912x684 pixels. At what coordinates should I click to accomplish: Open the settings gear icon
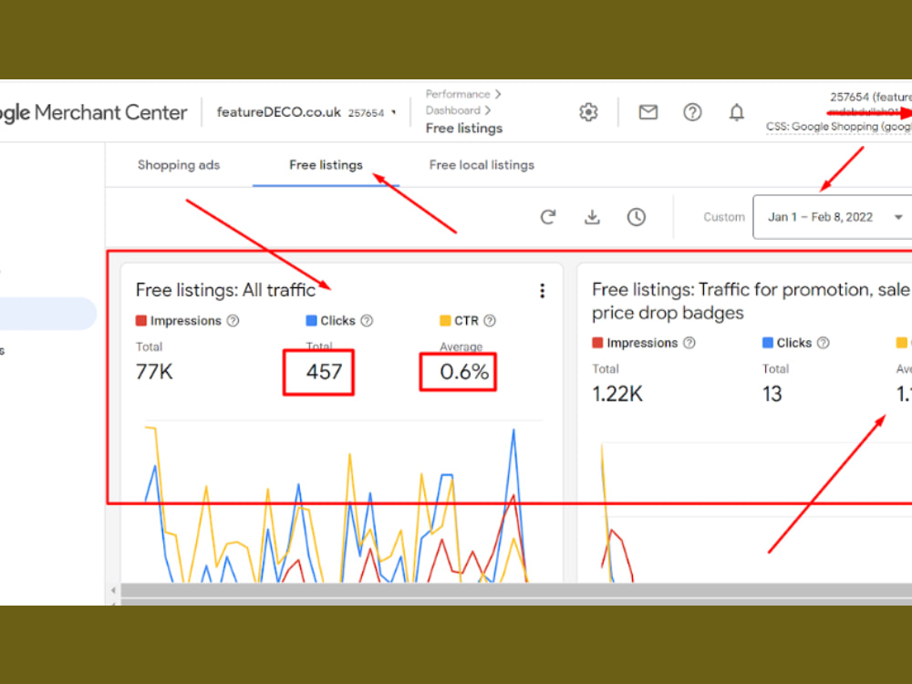click(588, 112)
